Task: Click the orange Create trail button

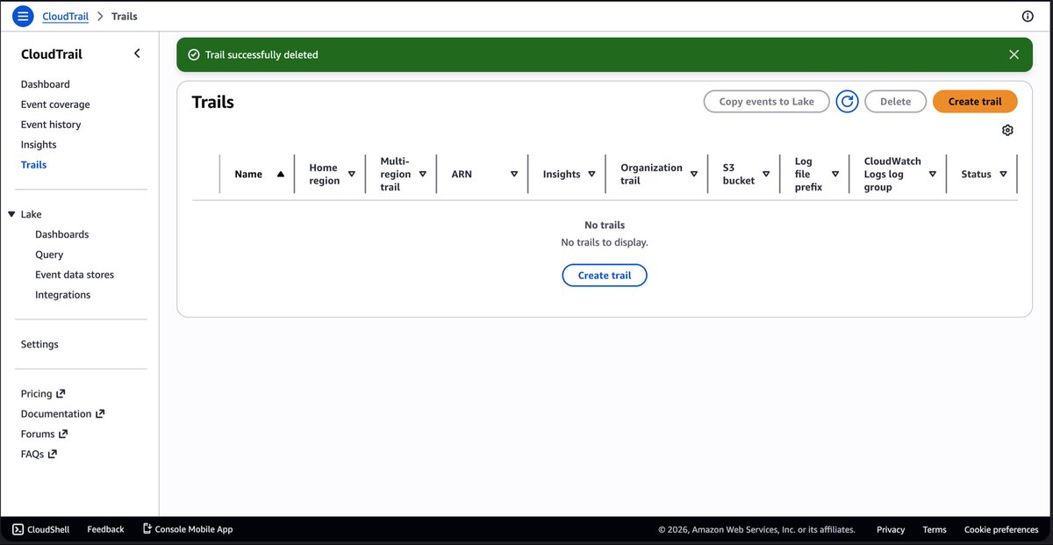Action: pyautogui.click(x=975, y=102)
